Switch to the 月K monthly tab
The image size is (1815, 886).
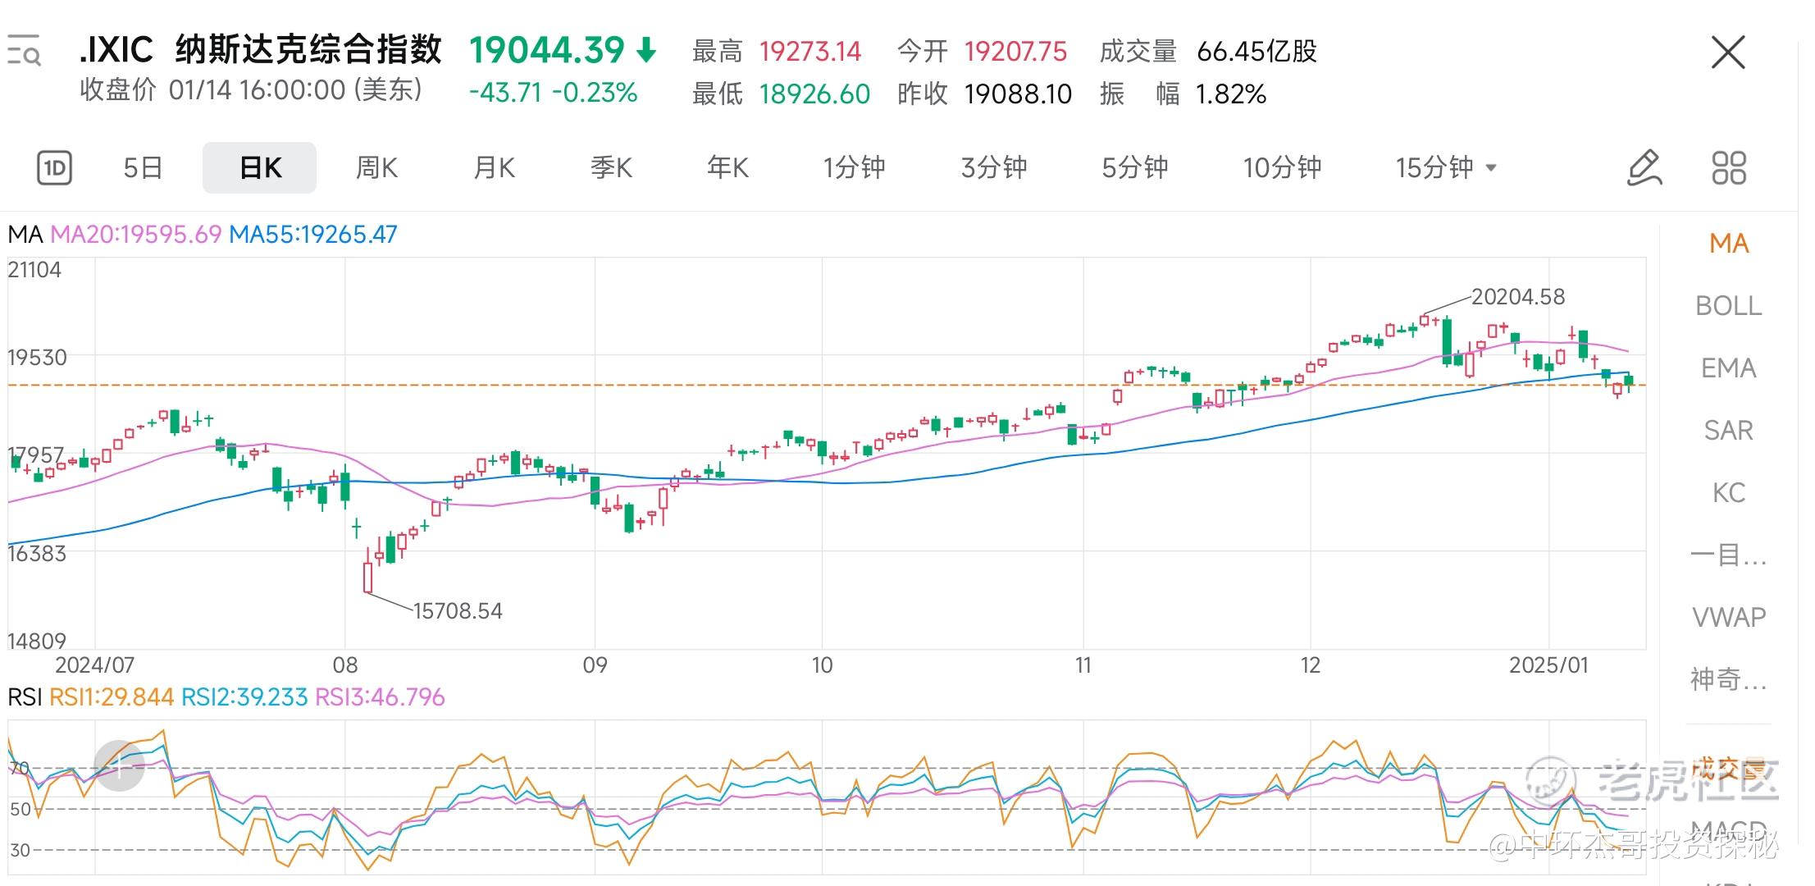click(494, 168)
